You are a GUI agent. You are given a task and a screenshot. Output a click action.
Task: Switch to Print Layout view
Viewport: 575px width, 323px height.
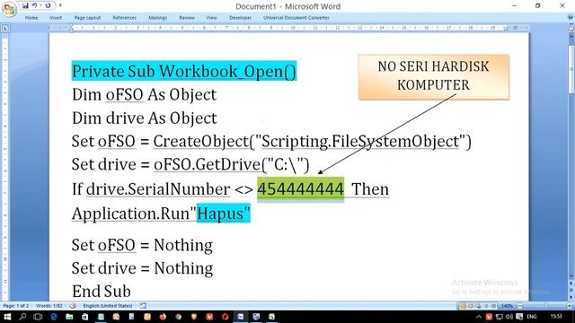tap(463, 306)
